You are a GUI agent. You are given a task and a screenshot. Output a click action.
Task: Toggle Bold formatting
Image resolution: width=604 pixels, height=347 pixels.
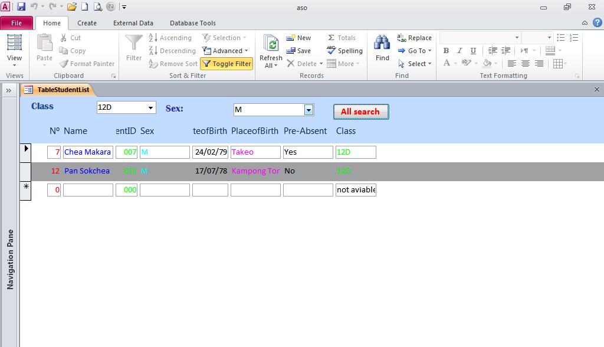[x=446, y=51]
